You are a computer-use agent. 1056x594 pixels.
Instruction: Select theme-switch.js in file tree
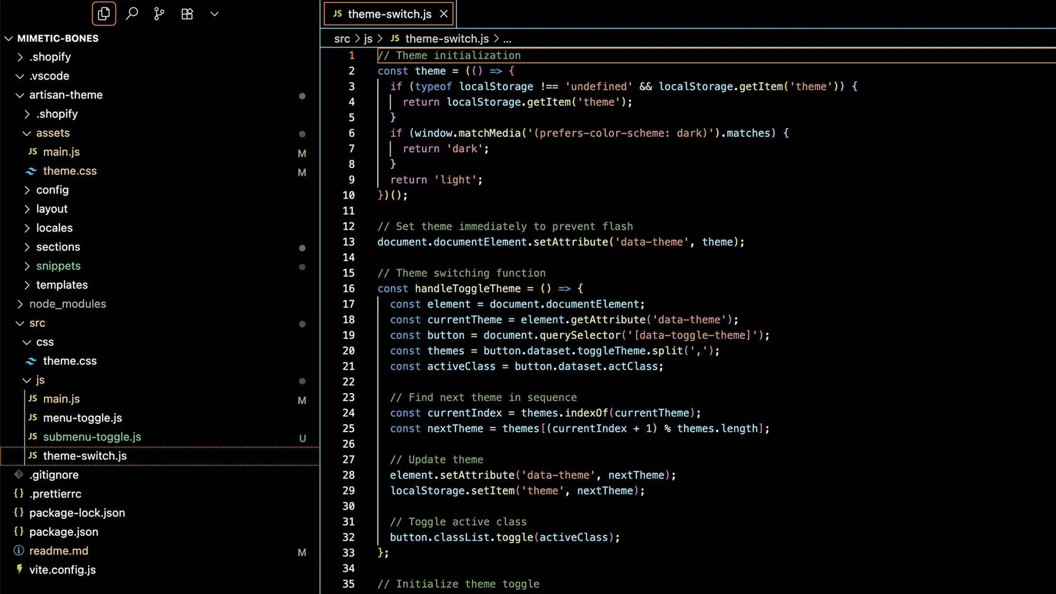pyautogui.click(x=160, y=456)
